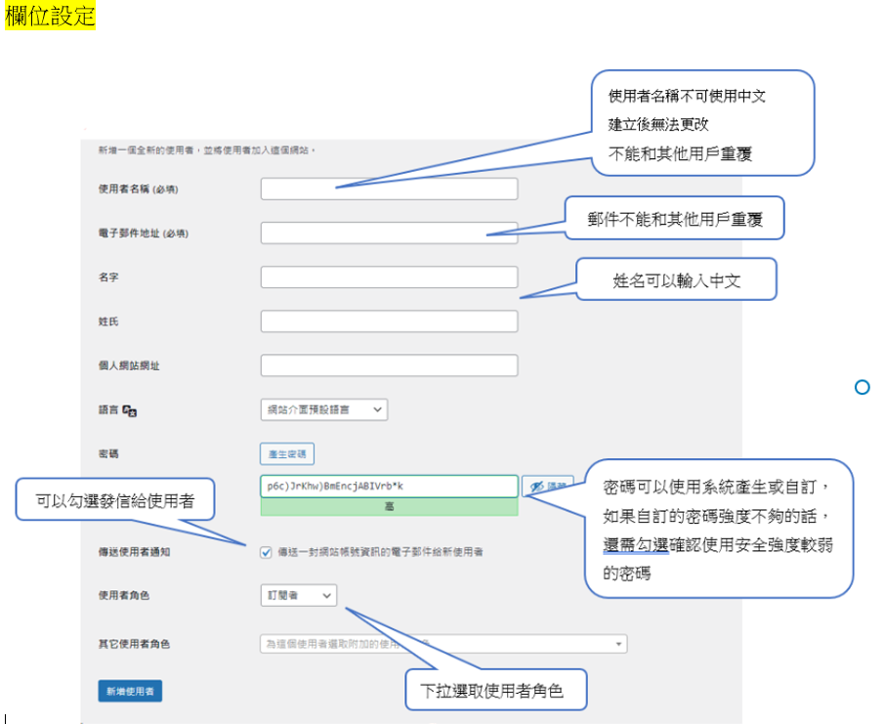
Task: Click the 產生密碼 generate password button
Action: (x=287, y=454)
